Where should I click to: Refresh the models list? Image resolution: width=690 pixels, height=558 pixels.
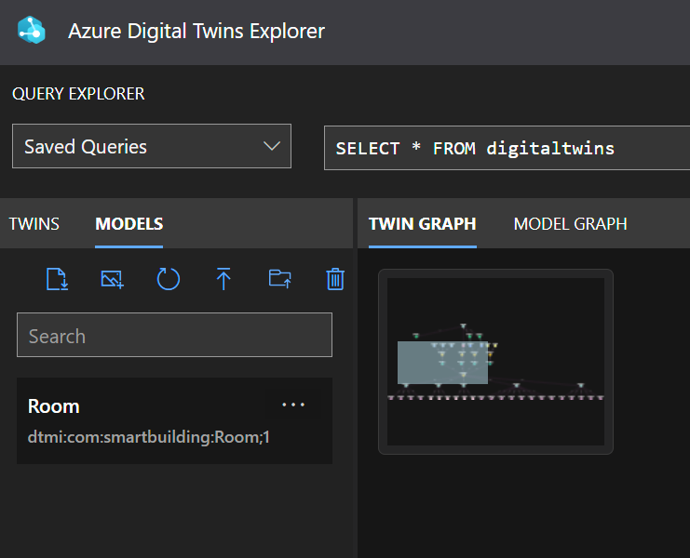point(169,279)
